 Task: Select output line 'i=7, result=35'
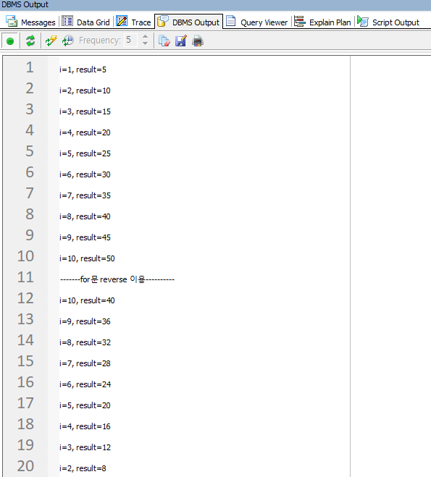(85, 195)
